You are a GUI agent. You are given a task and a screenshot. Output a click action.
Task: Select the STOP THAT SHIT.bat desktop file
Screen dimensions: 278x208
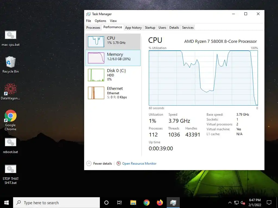[x=11, y=175]
